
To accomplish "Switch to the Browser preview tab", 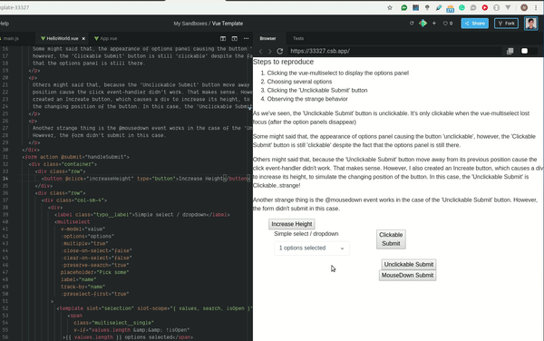I will click(x=267, y=38).
